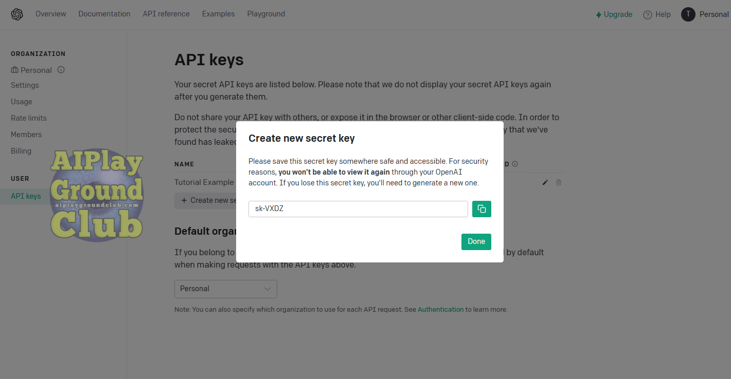Viewport: 731px width, 379px height.
Task: Open Members in the sidebar
Action: (26, 135)
